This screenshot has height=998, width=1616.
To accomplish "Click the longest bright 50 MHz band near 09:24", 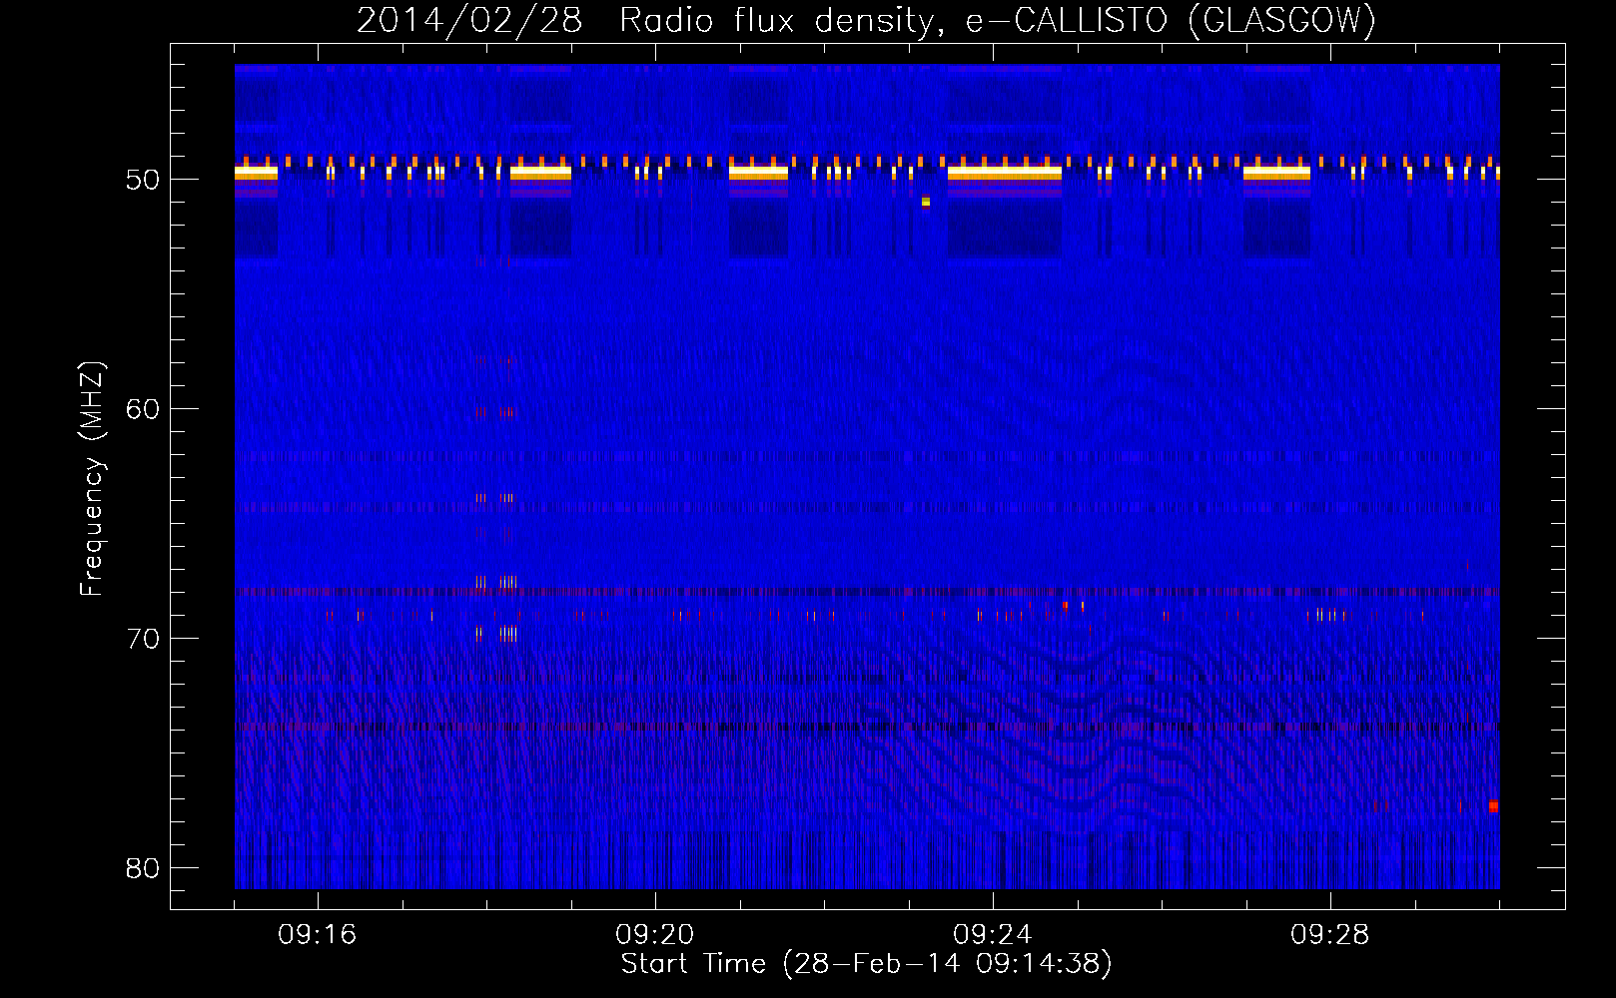I will 1004,173.
